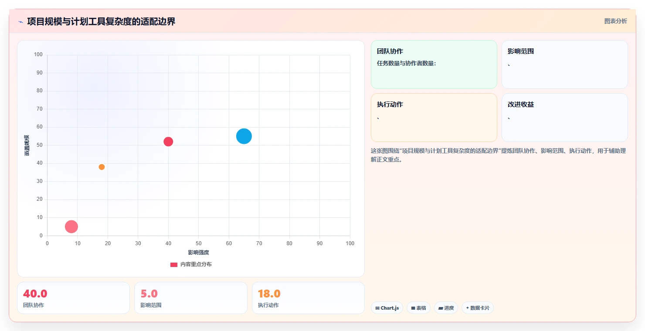
Task: Click the 图表分析 label in header
Action: coord(615,21)
